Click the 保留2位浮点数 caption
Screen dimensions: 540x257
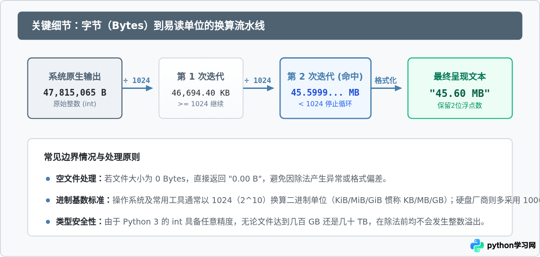click(460, 106)
